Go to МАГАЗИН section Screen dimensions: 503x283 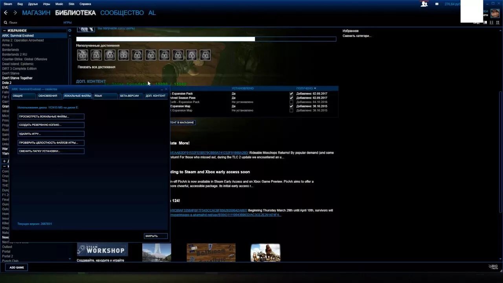coord(36,13)
